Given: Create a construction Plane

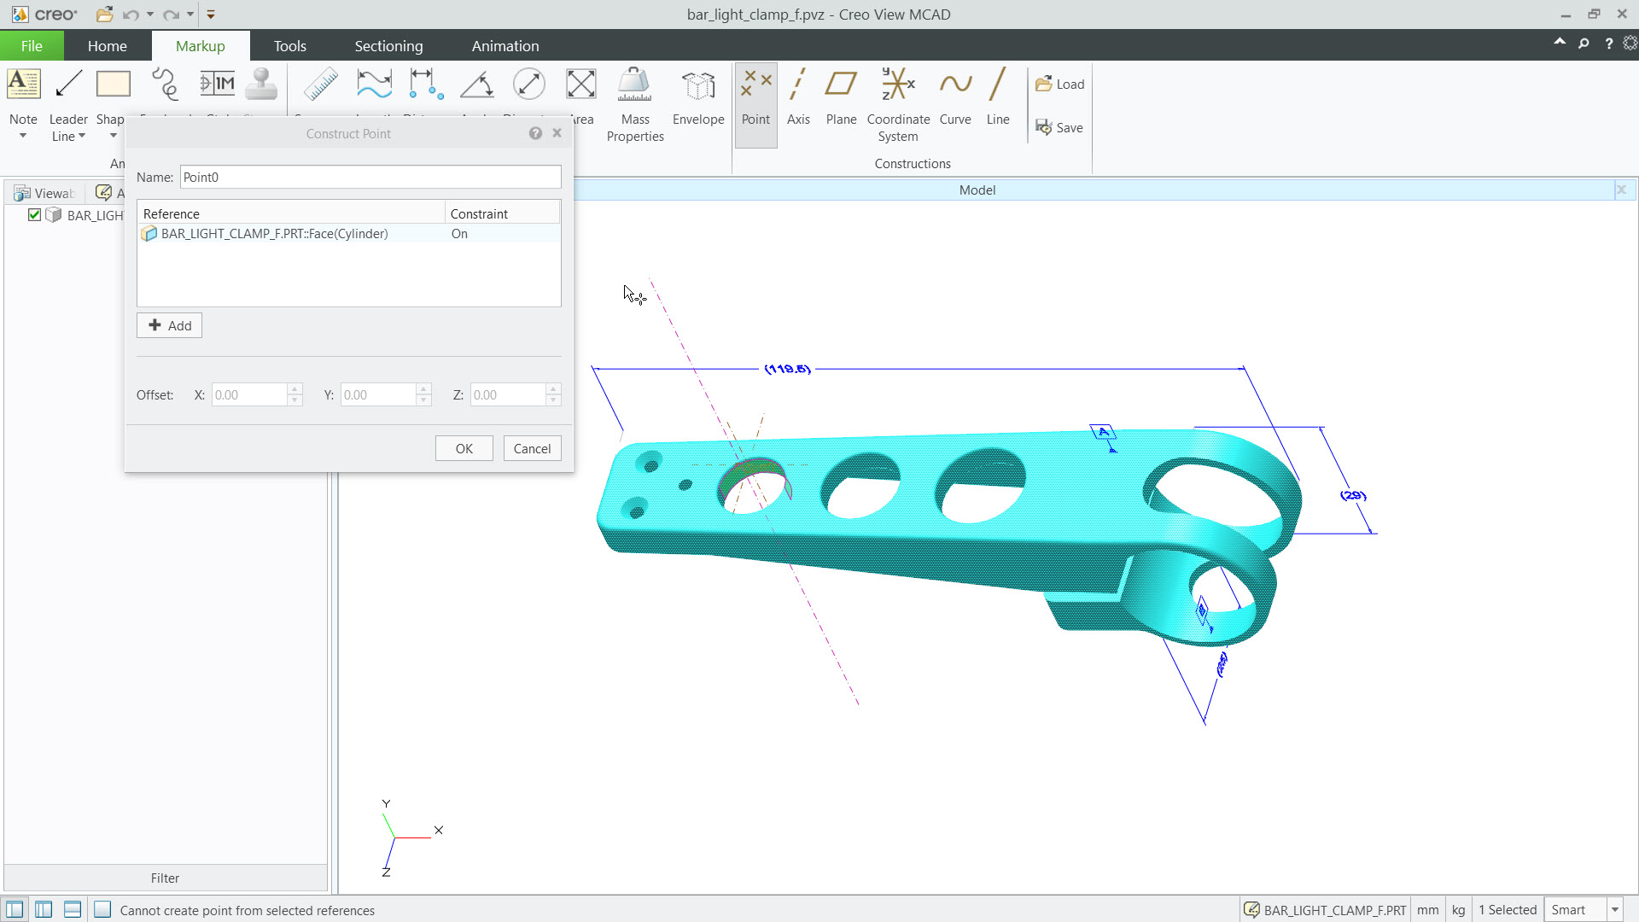Looking at the screenshot, I should (841, 96).
